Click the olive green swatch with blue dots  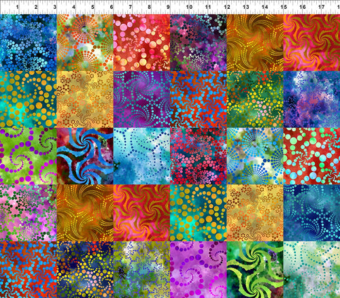pyautogui.click(x=141, y=269)
